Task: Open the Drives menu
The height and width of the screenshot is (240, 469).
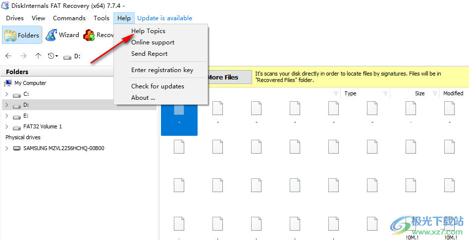Action: [x=15, y=18]
